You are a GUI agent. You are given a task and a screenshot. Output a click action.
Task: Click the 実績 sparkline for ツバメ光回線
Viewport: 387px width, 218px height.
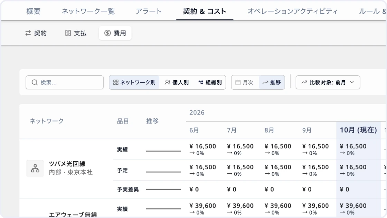[163, 151]
